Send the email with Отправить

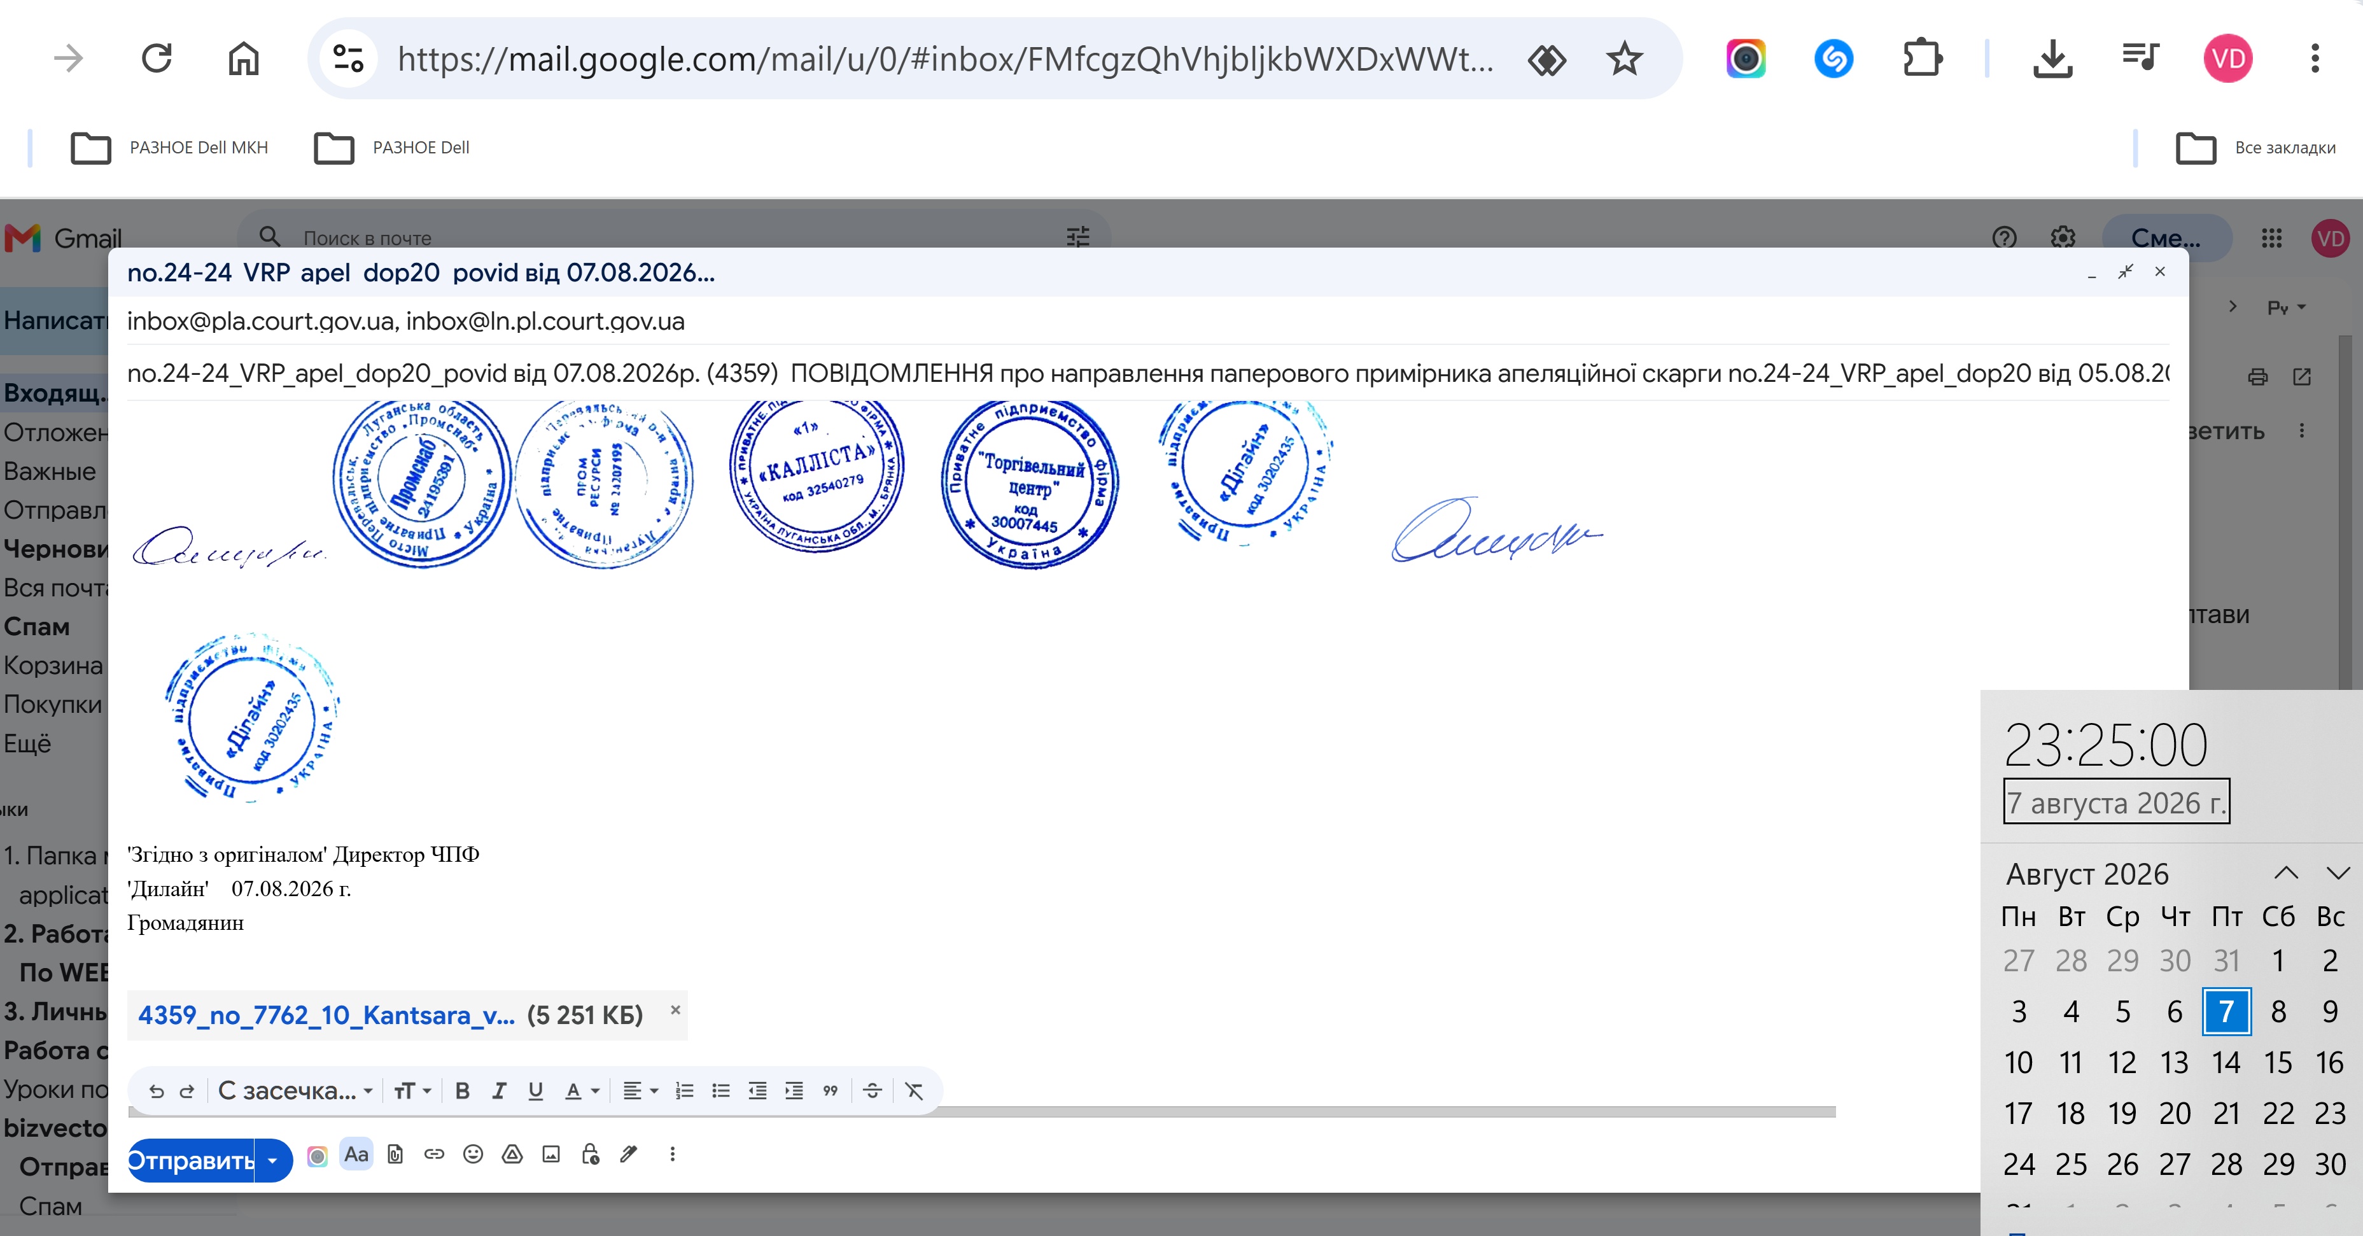click(191, 1161)
